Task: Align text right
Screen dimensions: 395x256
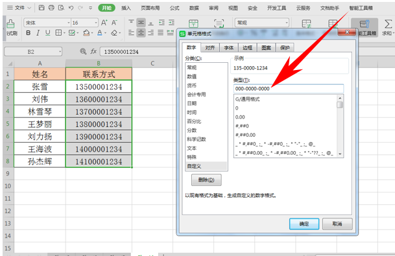Action: (151, 32)
